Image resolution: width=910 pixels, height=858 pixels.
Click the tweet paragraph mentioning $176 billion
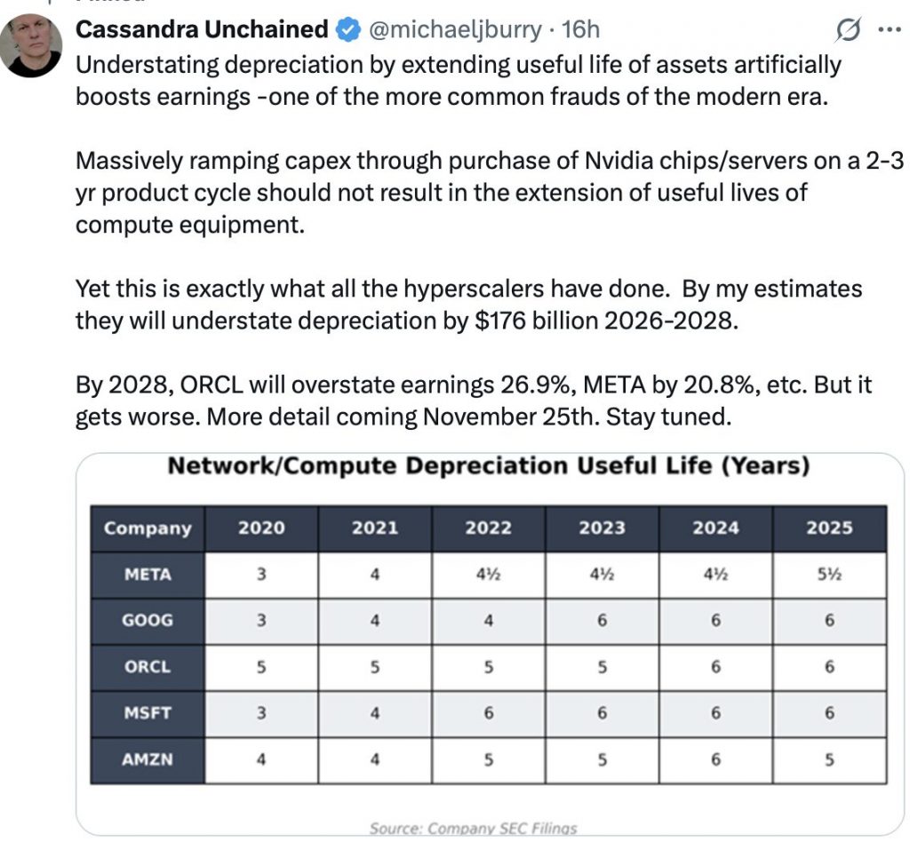click(468, 305)
